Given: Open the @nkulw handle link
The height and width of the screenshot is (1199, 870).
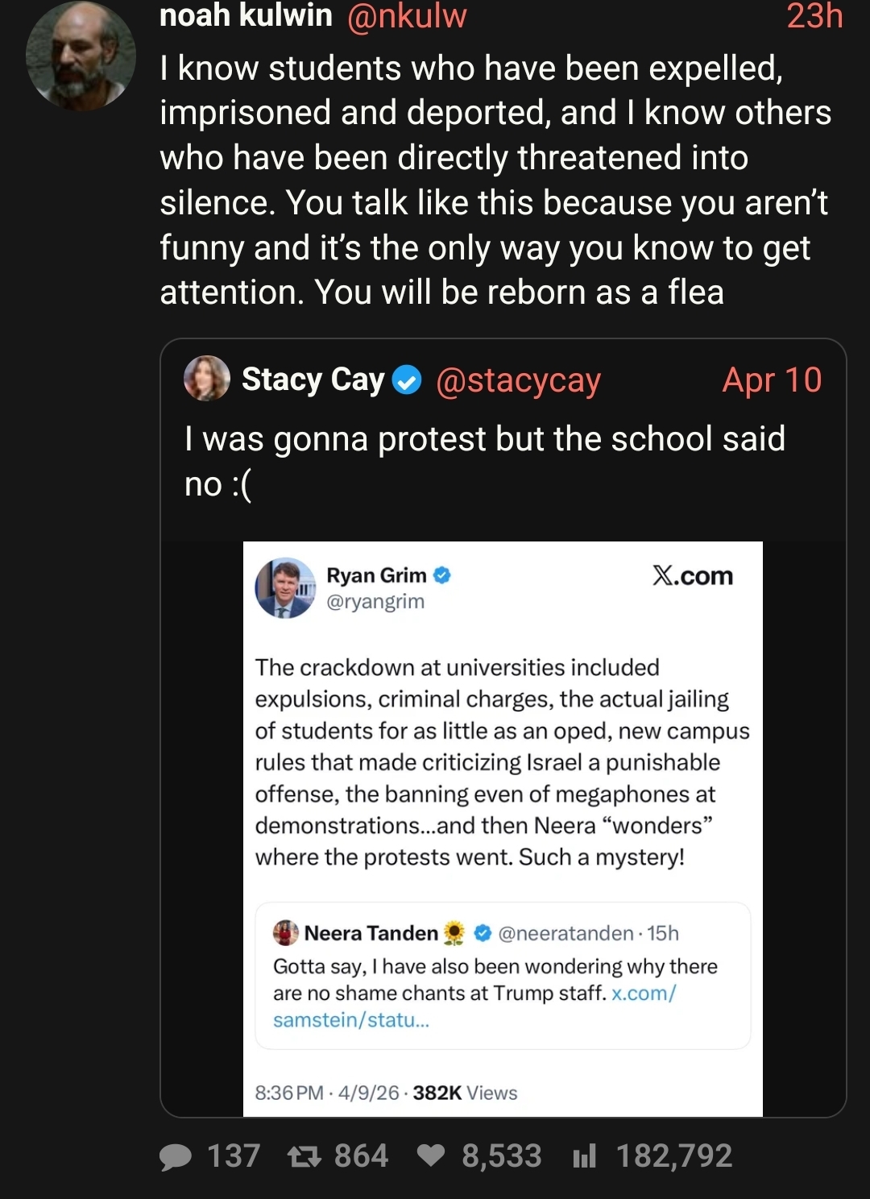Looking at the screenshot, I should click(x=407, y=16).
